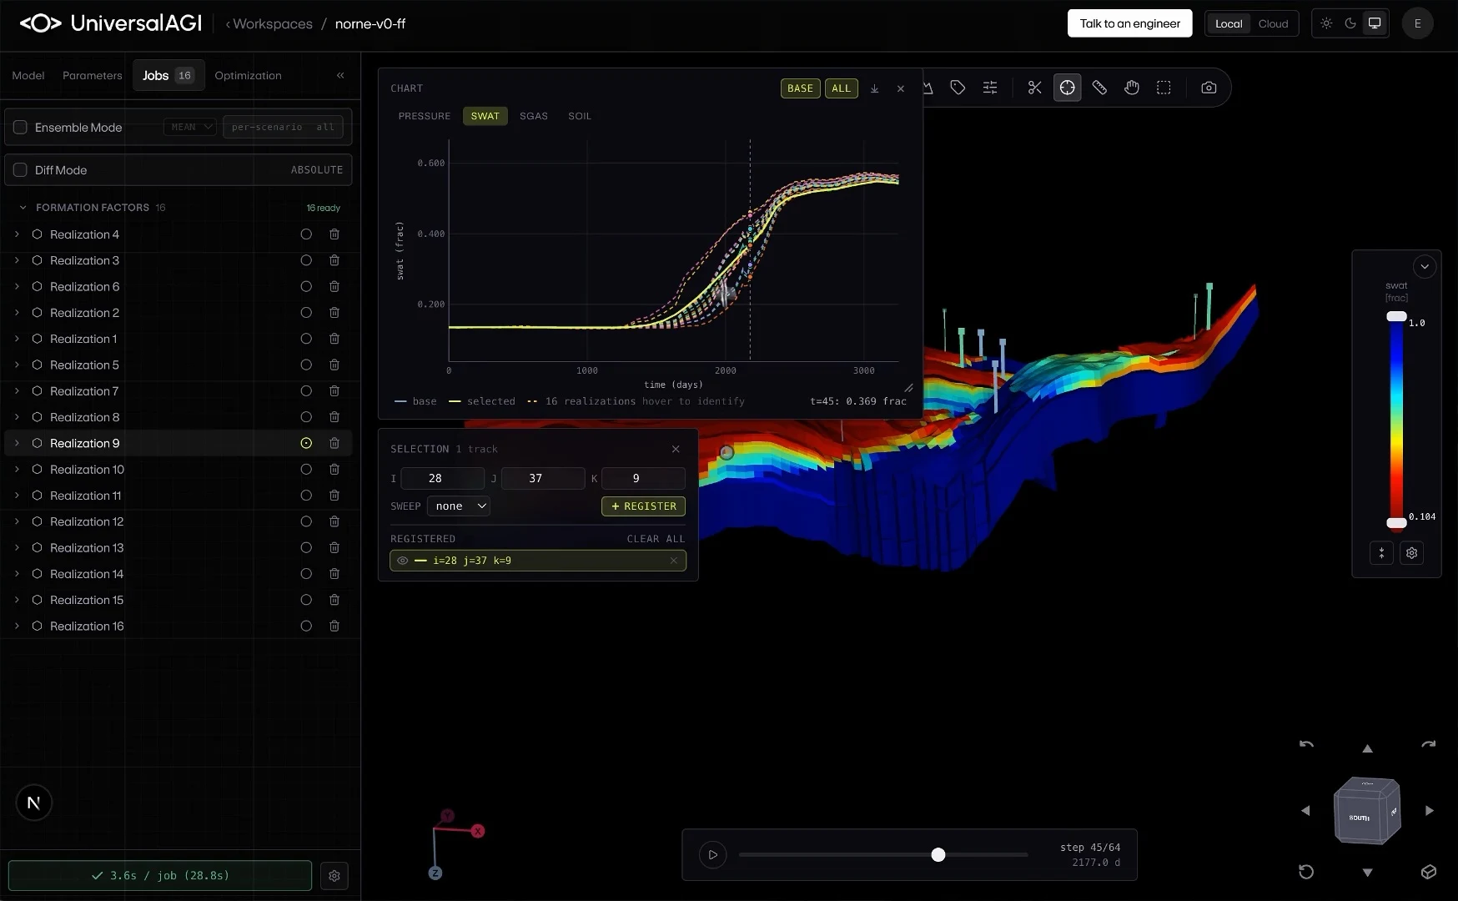Image resolution: width=1458 pixels, height=901 pixels.
Task: Download the chart data
Action: point(874,88)
